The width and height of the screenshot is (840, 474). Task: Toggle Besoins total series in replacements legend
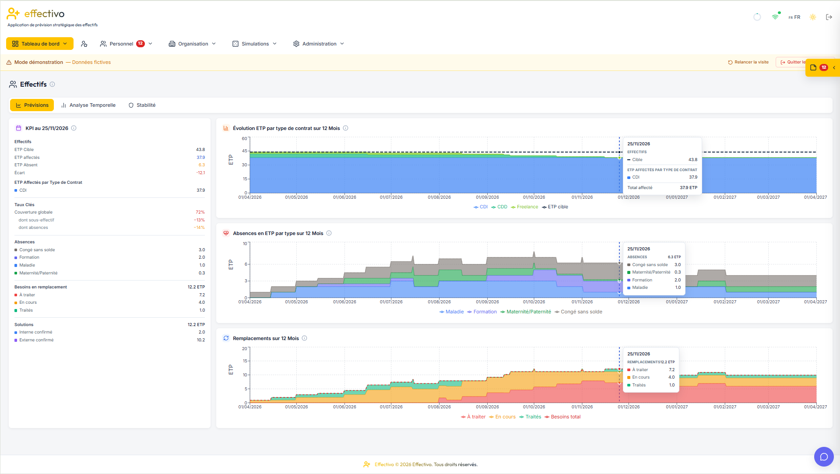click(562, 417)
